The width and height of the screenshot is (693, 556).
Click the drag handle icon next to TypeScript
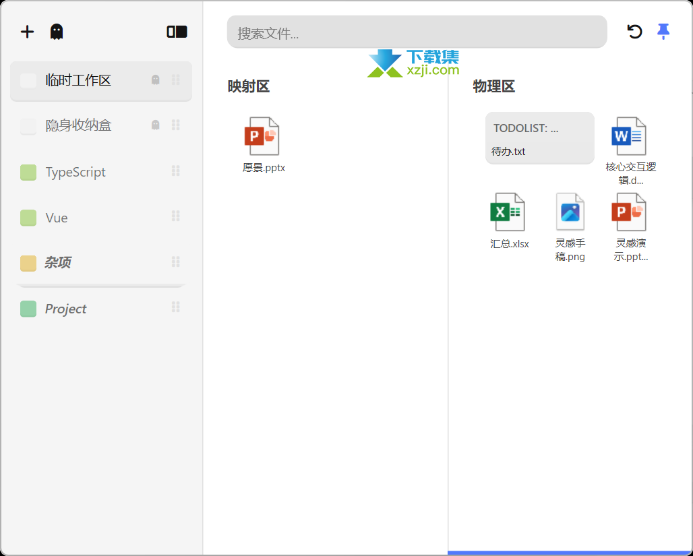tap(176, 172)
